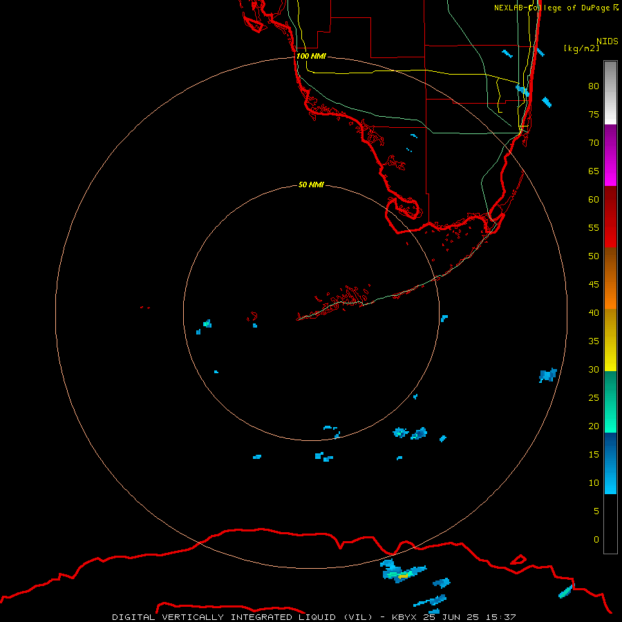This screenshot has height=622, width=622.
Task: Pick the magenta-purple segment of the color bar
Action: click(x=610, y=155)
